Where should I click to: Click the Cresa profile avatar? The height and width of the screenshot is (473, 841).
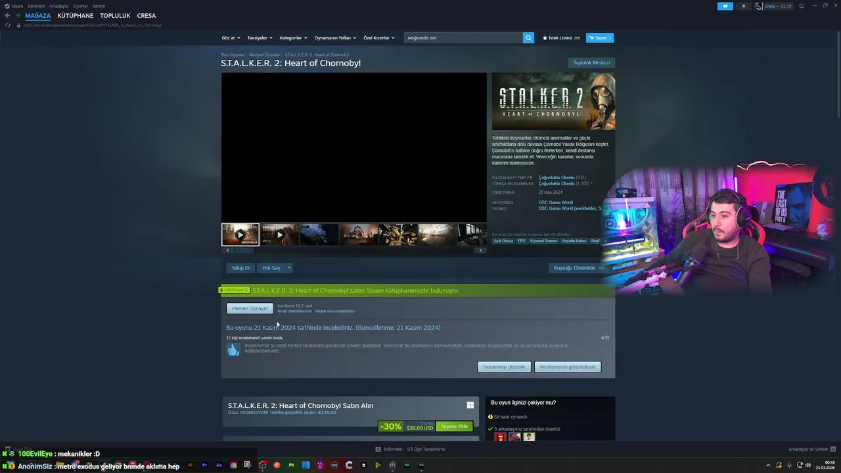(x=759, y=6)
